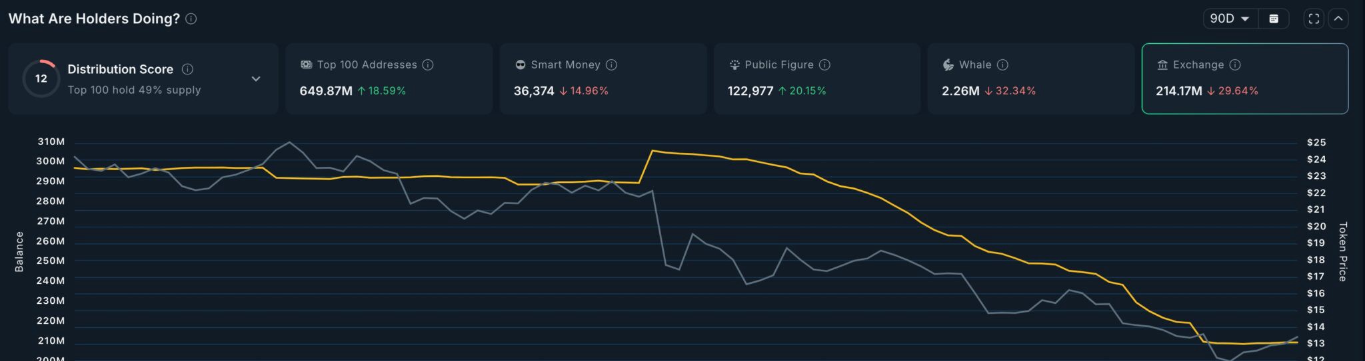Click 'Top 100 hold 49% supply' text
This screenshot has height=361, width=1365.
tap(134, 90)
